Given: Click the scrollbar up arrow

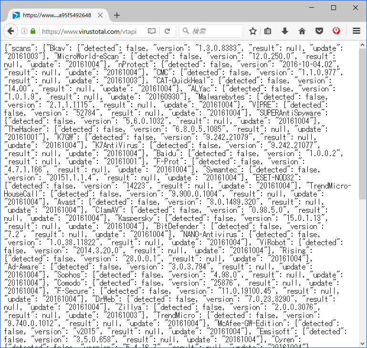Looking at the screenshot, I should (x=362, y=45).
